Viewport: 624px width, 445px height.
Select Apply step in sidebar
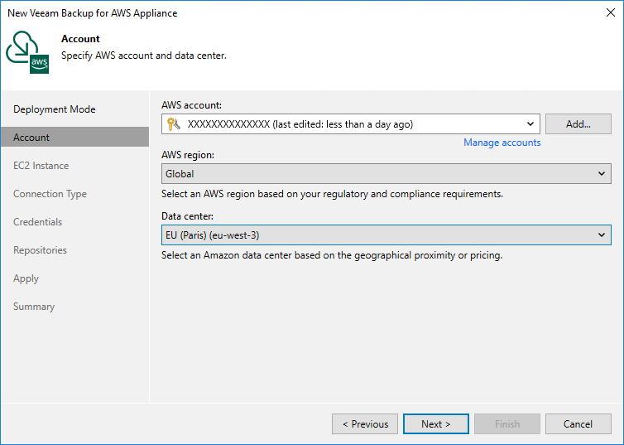point(26,278)
